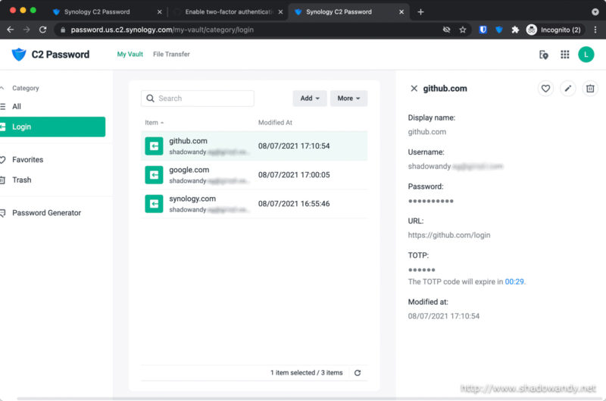Close the github.com details panel

(x=414, y=89)
